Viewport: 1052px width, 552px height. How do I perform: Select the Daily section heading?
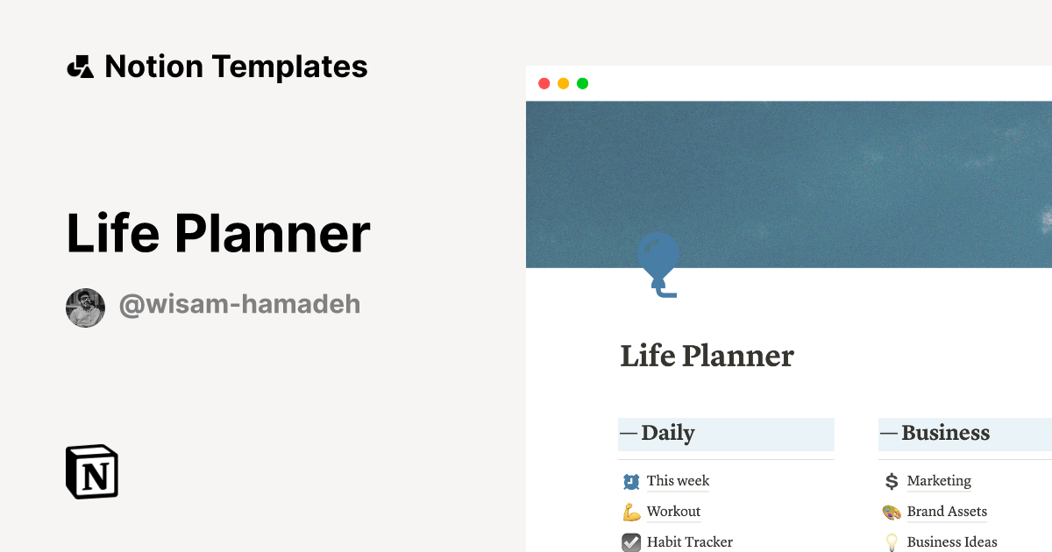coord(667,434)
